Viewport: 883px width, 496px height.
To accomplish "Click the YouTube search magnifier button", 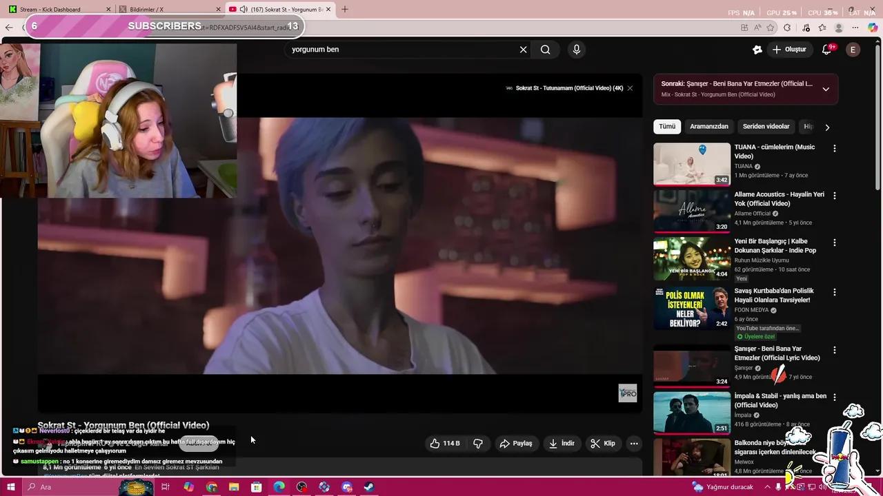I will (546, 50).
